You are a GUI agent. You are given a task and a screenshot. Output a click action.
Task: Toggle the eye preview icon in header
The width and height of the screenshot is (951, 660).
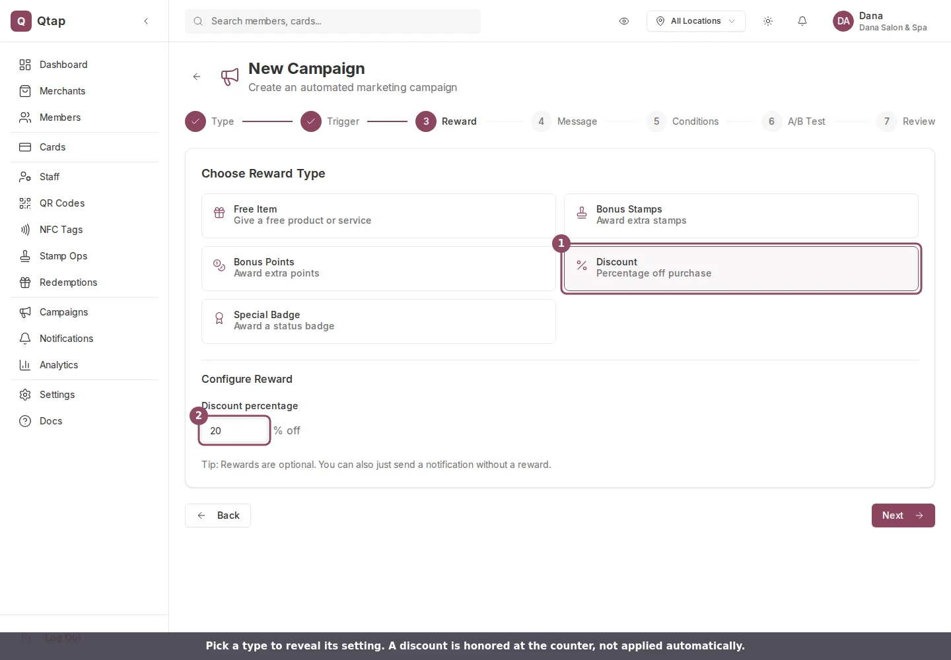[x=624, y=21]
